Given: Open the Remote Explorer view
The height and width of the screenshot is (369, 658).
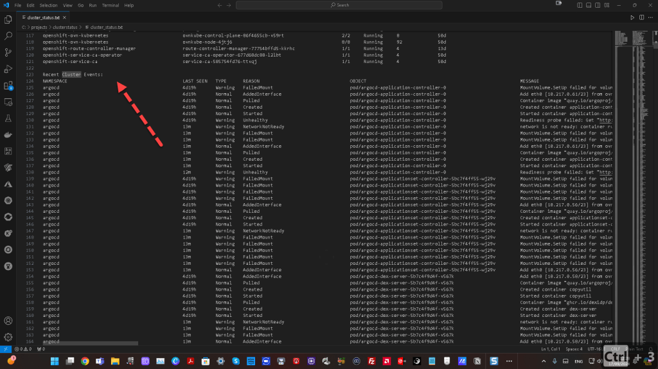Looking at the screenshot, I should pos(8,102).
